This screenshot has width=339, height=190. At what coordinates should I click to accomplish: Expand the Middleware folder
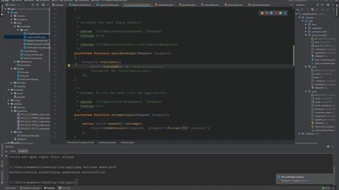tap(15, 62)
